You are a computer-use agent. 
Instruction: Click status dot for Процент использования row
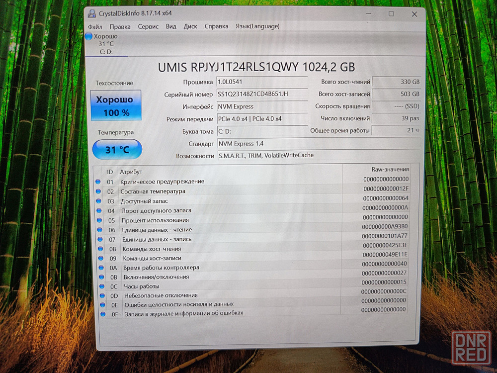[x=99, y=220]
